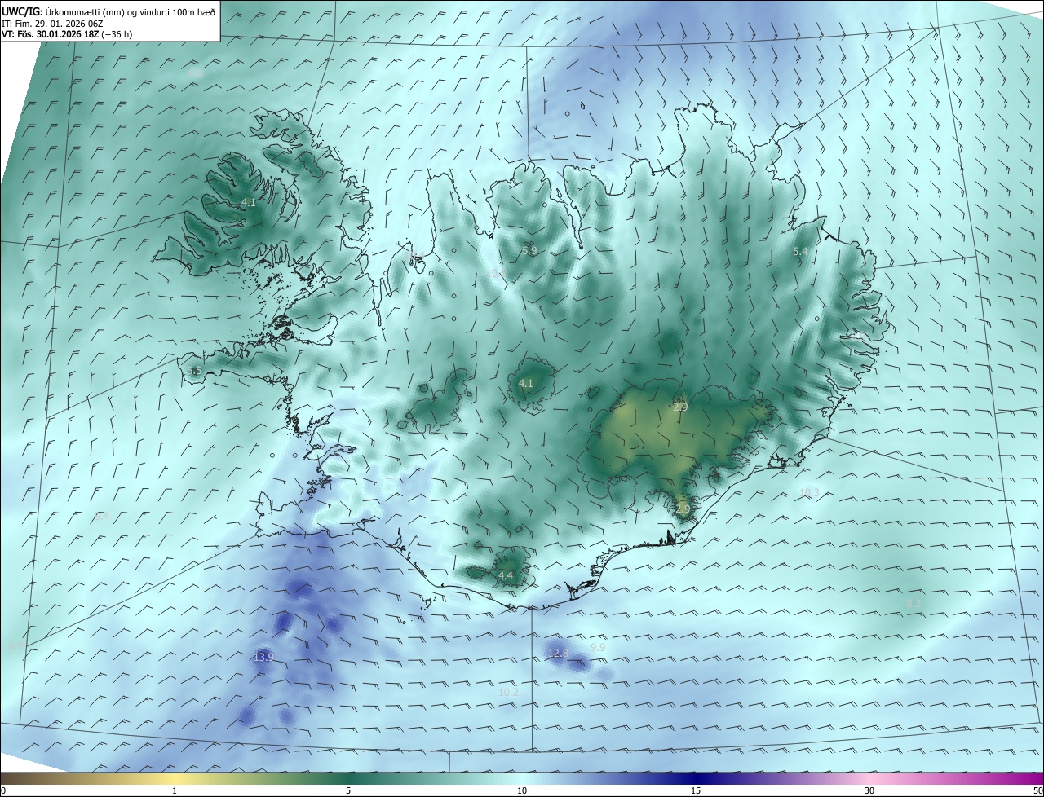Viewport: 1044px width, 797px height.
Task: Click the 9.9 value label
Action: pyautogui.click(x=598, y=647)
